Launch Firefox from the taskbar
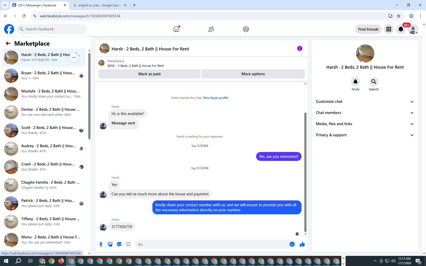This screenshot has height=266, width=426. 61,261
